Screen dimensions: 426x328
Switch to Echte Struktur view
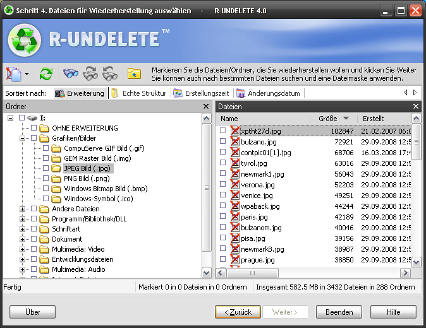click(140, 93)
